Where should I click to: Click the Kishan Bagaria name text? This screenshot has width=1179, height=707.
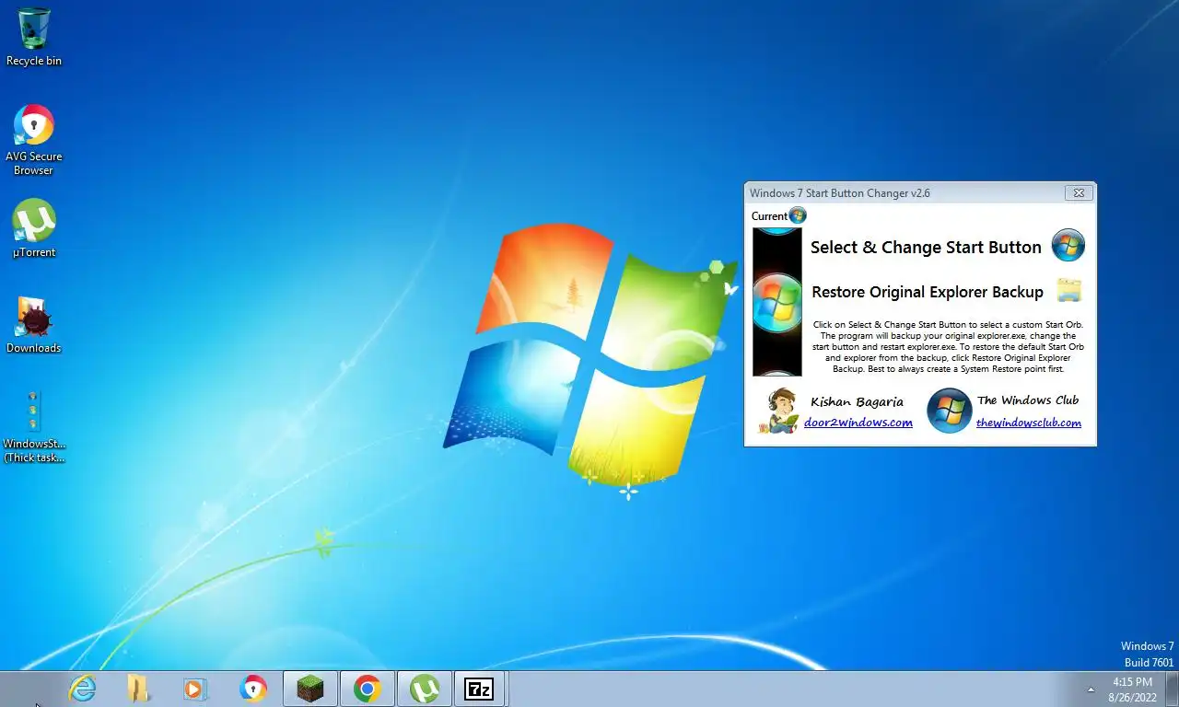857,401
